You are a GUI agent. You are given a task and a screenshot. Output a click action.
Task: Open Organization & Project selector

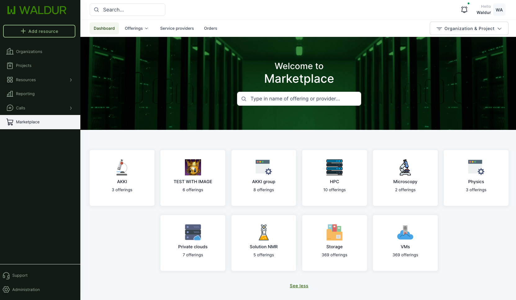pyautogui.click(x=469, y=29)
